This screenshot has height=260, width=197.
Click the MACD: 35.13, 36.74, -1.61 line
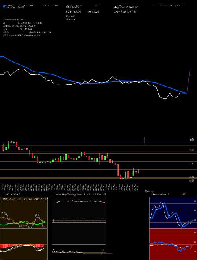click(x=19, y=26)
